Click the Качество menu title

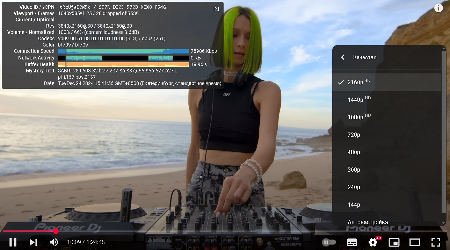pyautogui.click(x=365, y=57)
